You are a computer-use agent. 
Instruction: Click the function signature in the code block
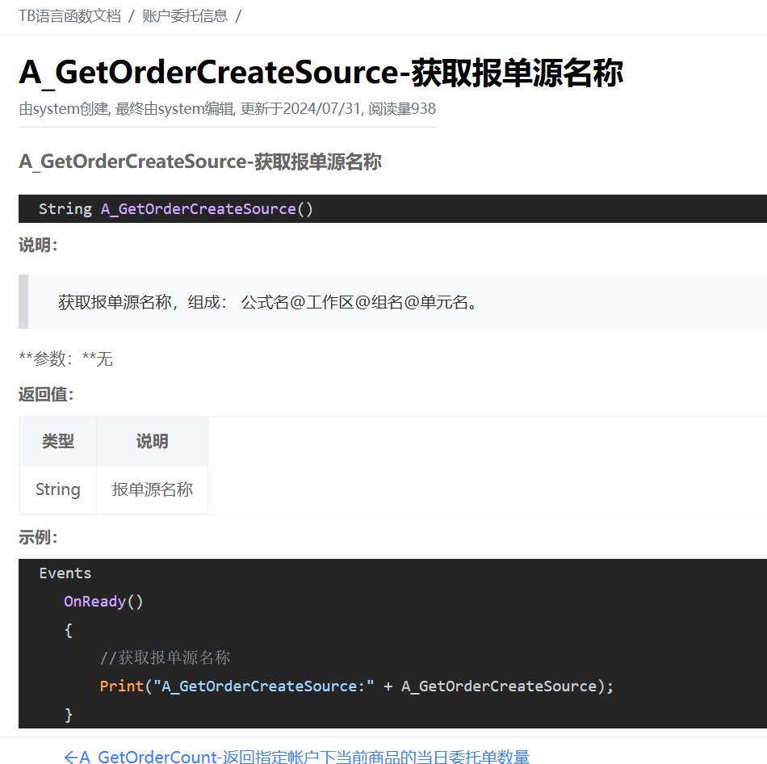(176, 209)
